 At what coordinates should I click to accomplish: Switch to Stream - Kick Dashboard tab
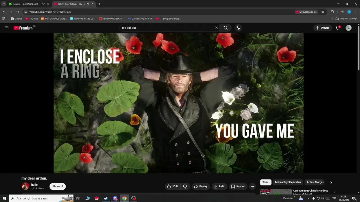coord(26,4)
